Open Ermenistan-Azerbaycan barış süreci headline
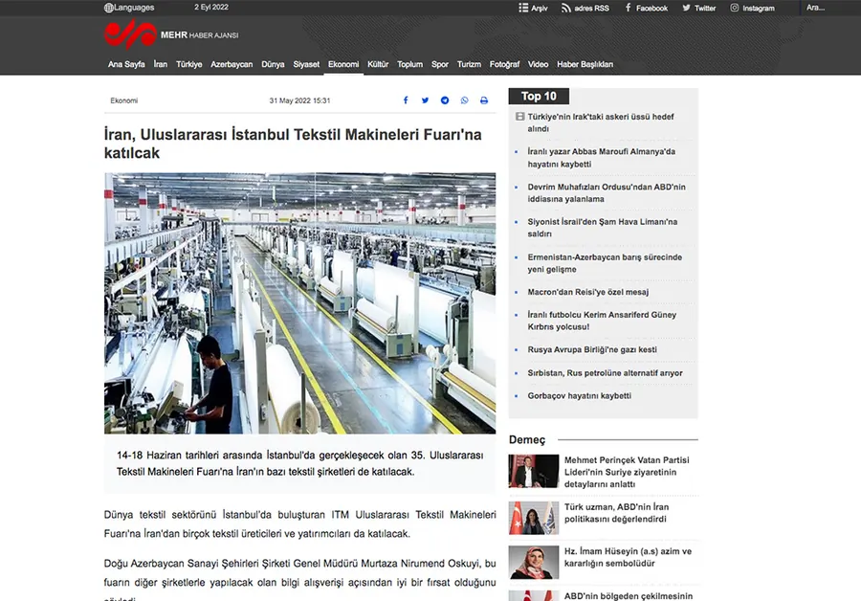The width and height of the screenshot is (861, 601). point(605,263)
